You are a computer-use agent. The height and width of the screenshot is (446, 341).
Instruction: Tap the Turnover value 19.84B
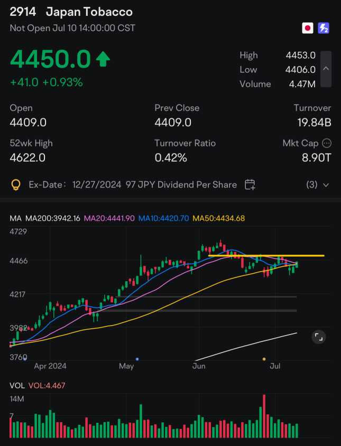coord(314,122)
